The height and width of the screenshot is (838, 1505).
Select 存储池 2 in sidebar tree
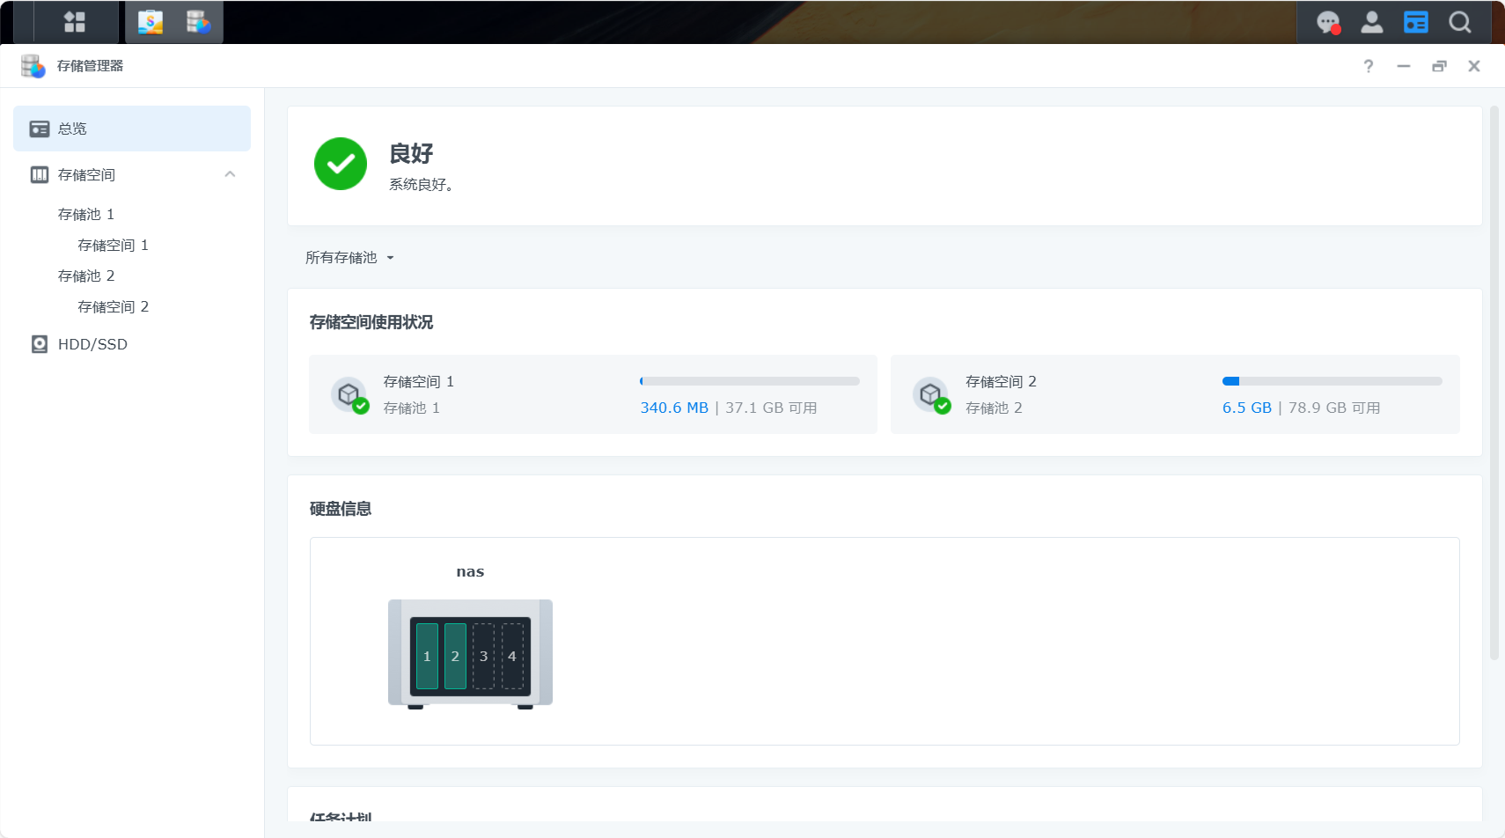[86, 276]
